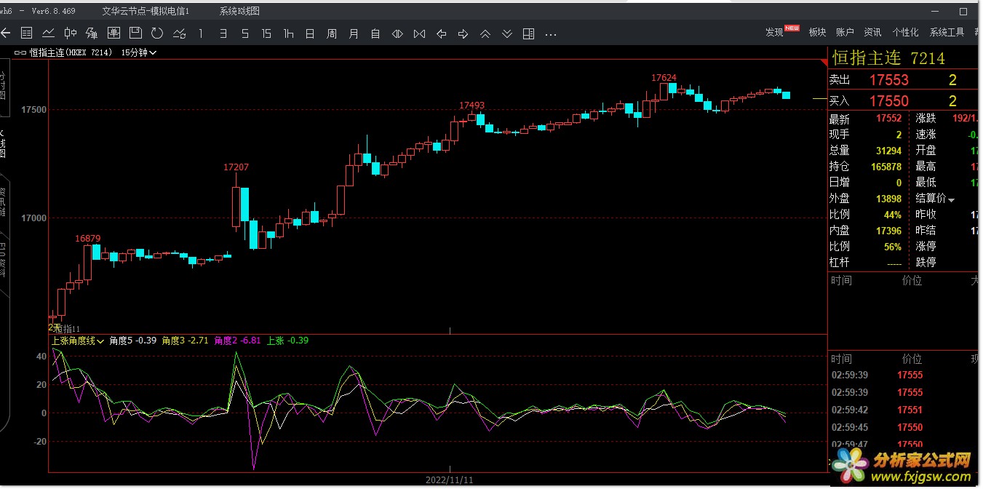Open the 发现 menu
Image resolution: width=983 pixels, height=489 pixels.
point(774,32)
